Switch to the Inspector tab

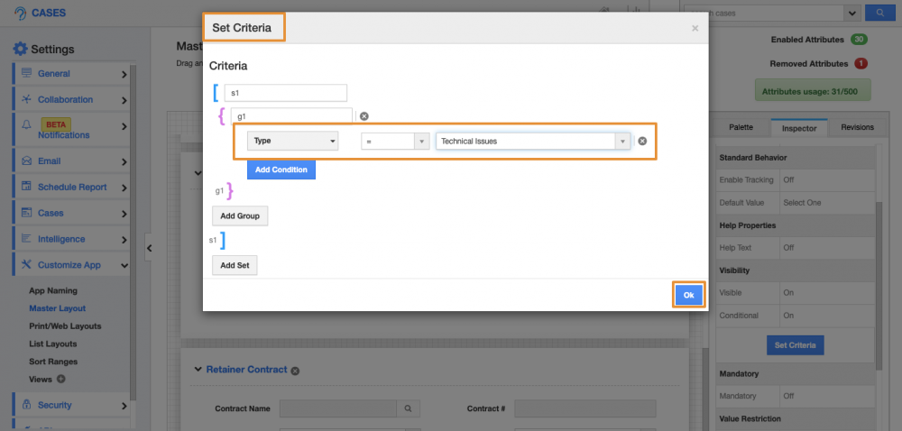click(798, 128)
